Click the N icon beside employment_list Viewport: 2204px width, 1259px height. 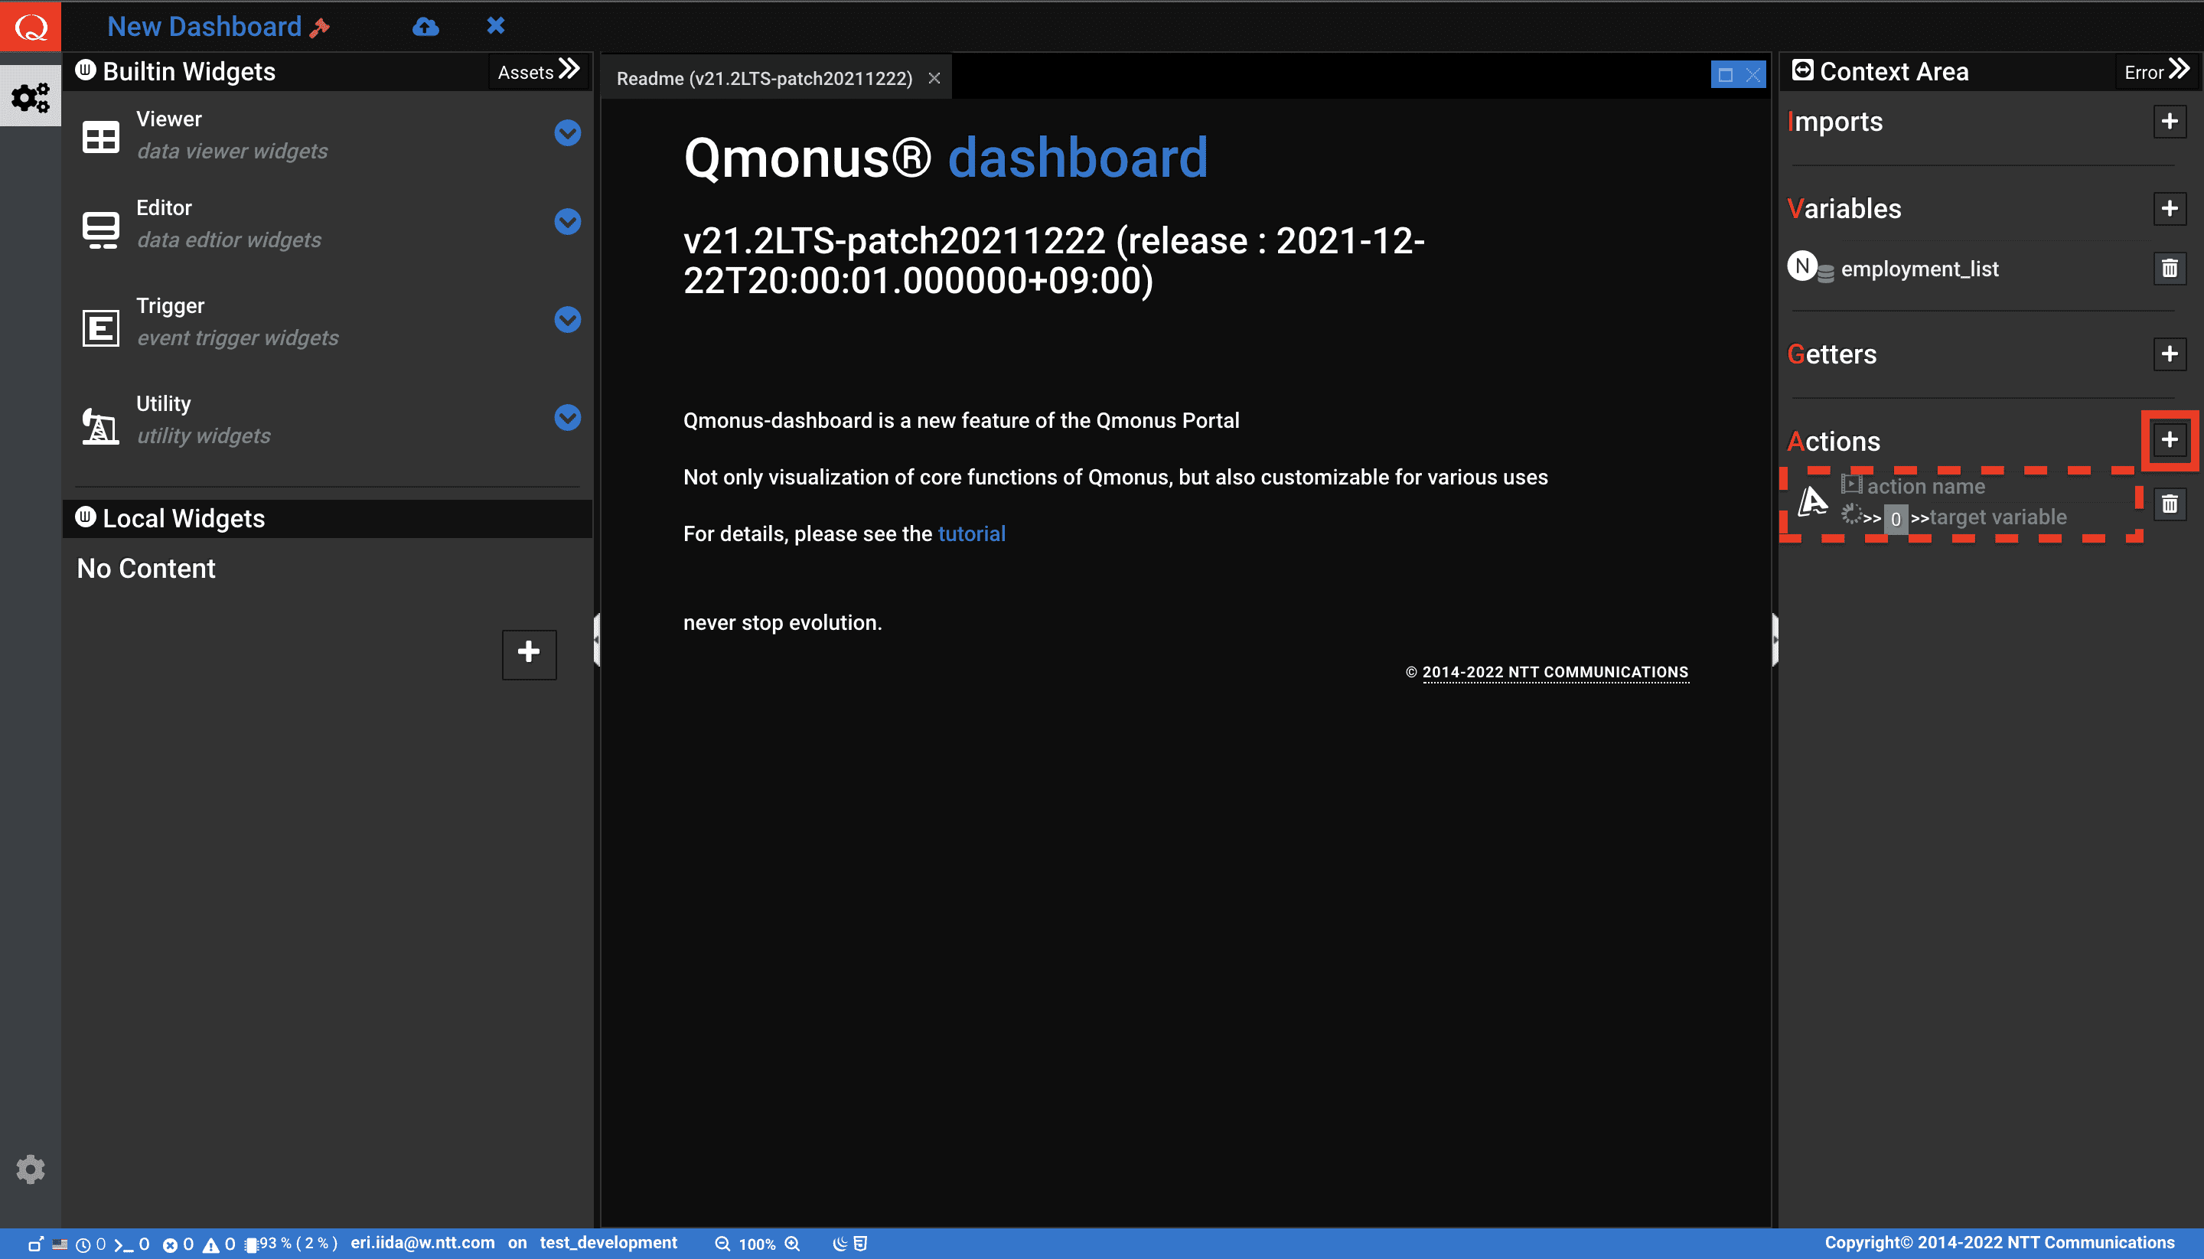[x=1802, y=266]
